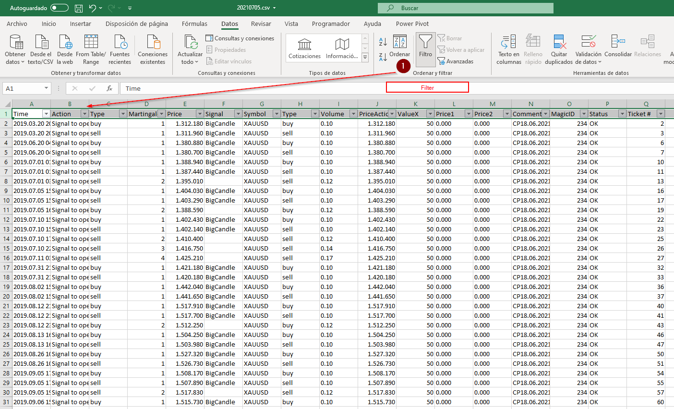674x409 pixels.
Task: Switch to the Insertar tab
Action: [x=80, y=24]
